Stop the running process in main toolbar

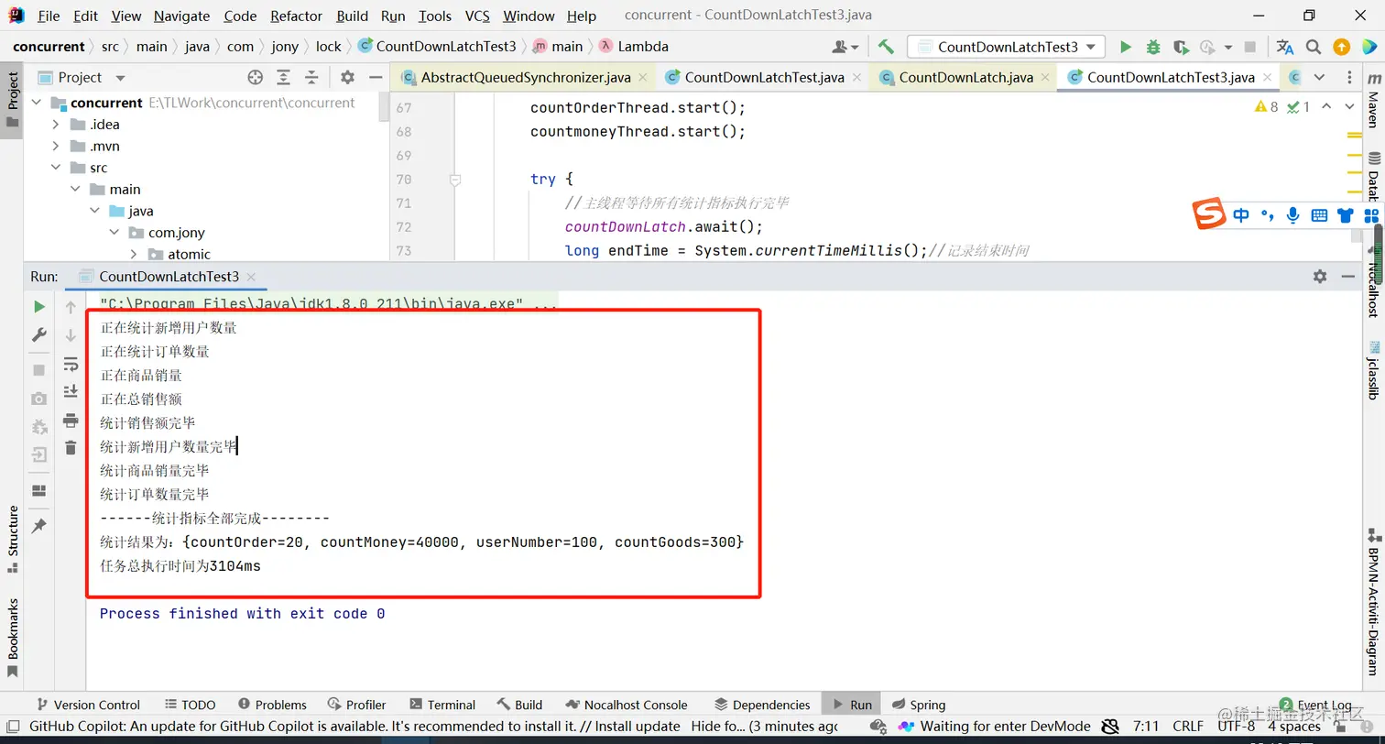[1250, 47]
